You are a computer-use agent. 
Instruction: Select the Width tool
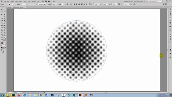(x=2, y=25)
